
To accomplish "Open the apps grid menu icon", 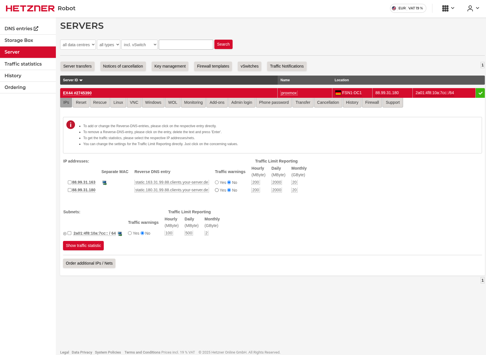I will click(x=445, y=8).
